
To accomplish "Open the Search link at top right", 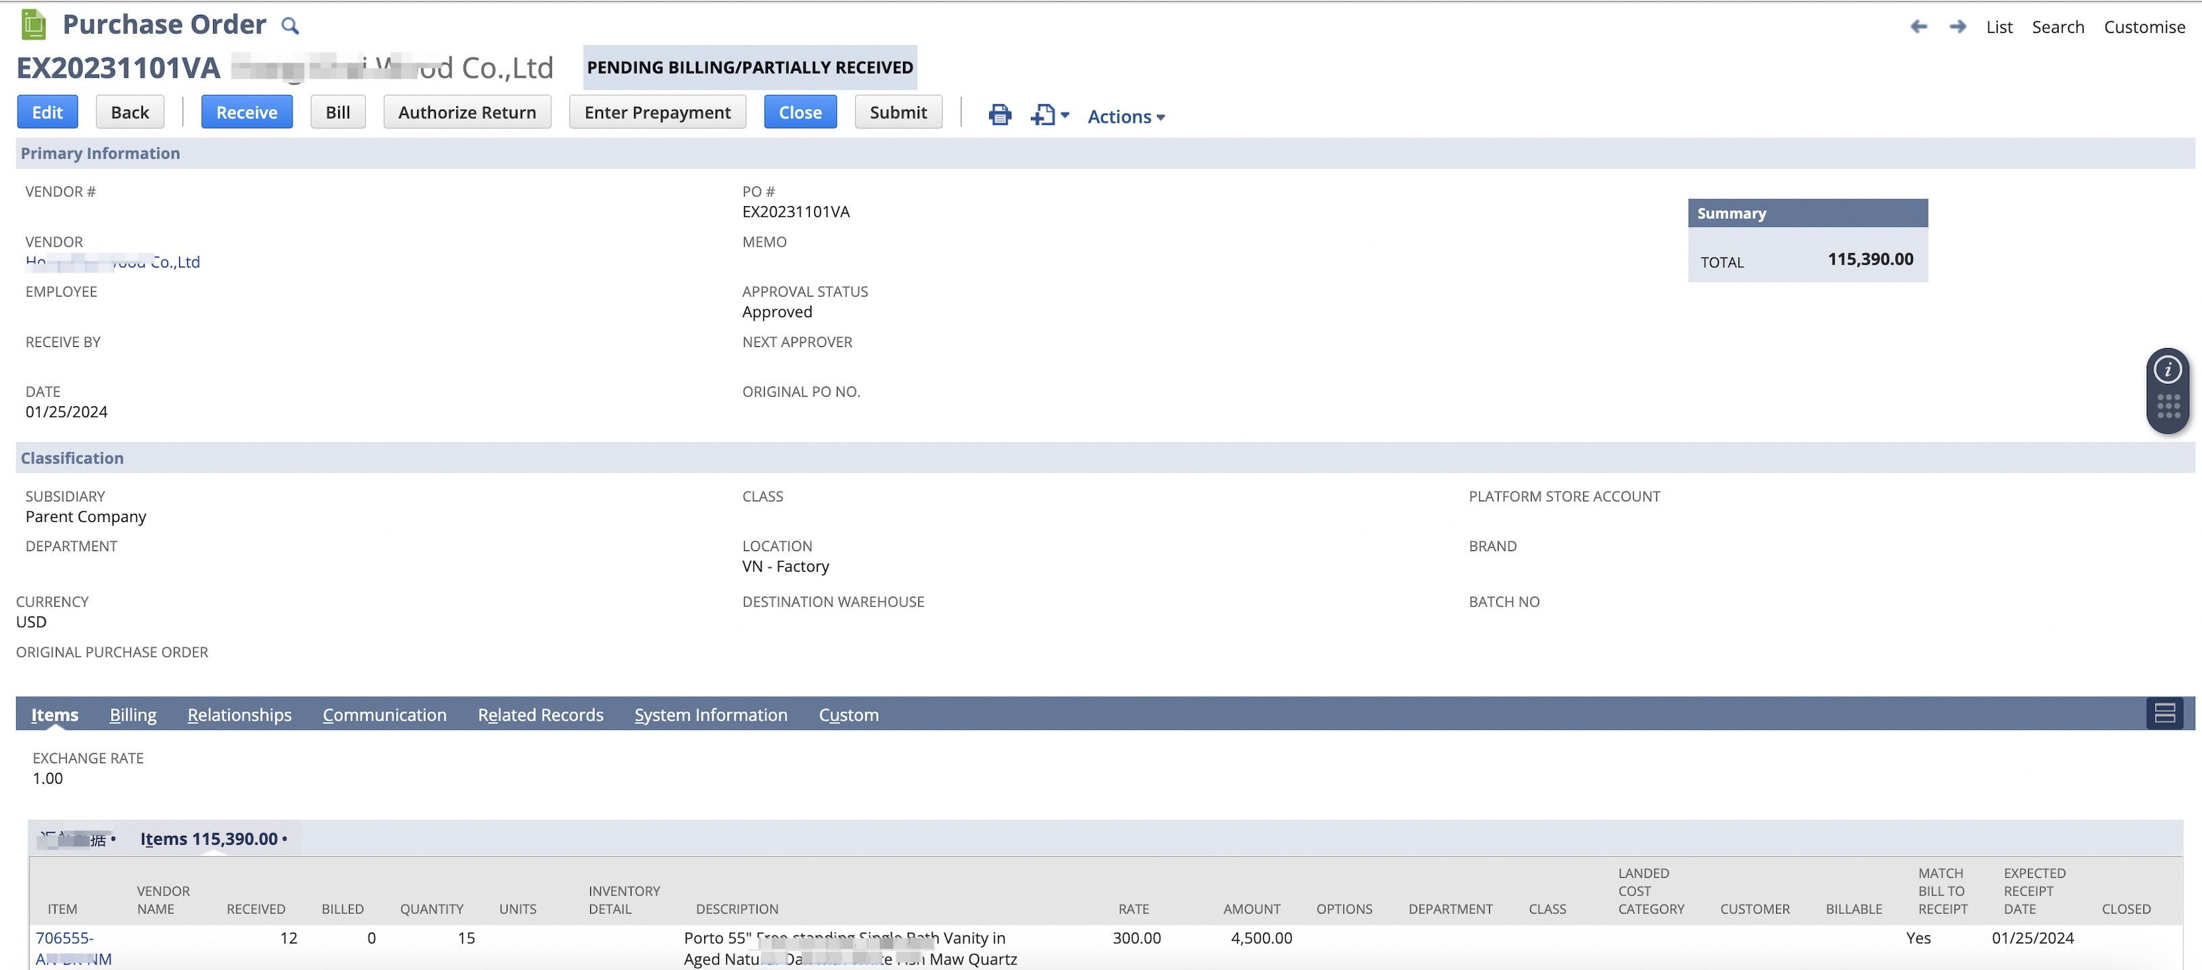I will point(2058,28).
